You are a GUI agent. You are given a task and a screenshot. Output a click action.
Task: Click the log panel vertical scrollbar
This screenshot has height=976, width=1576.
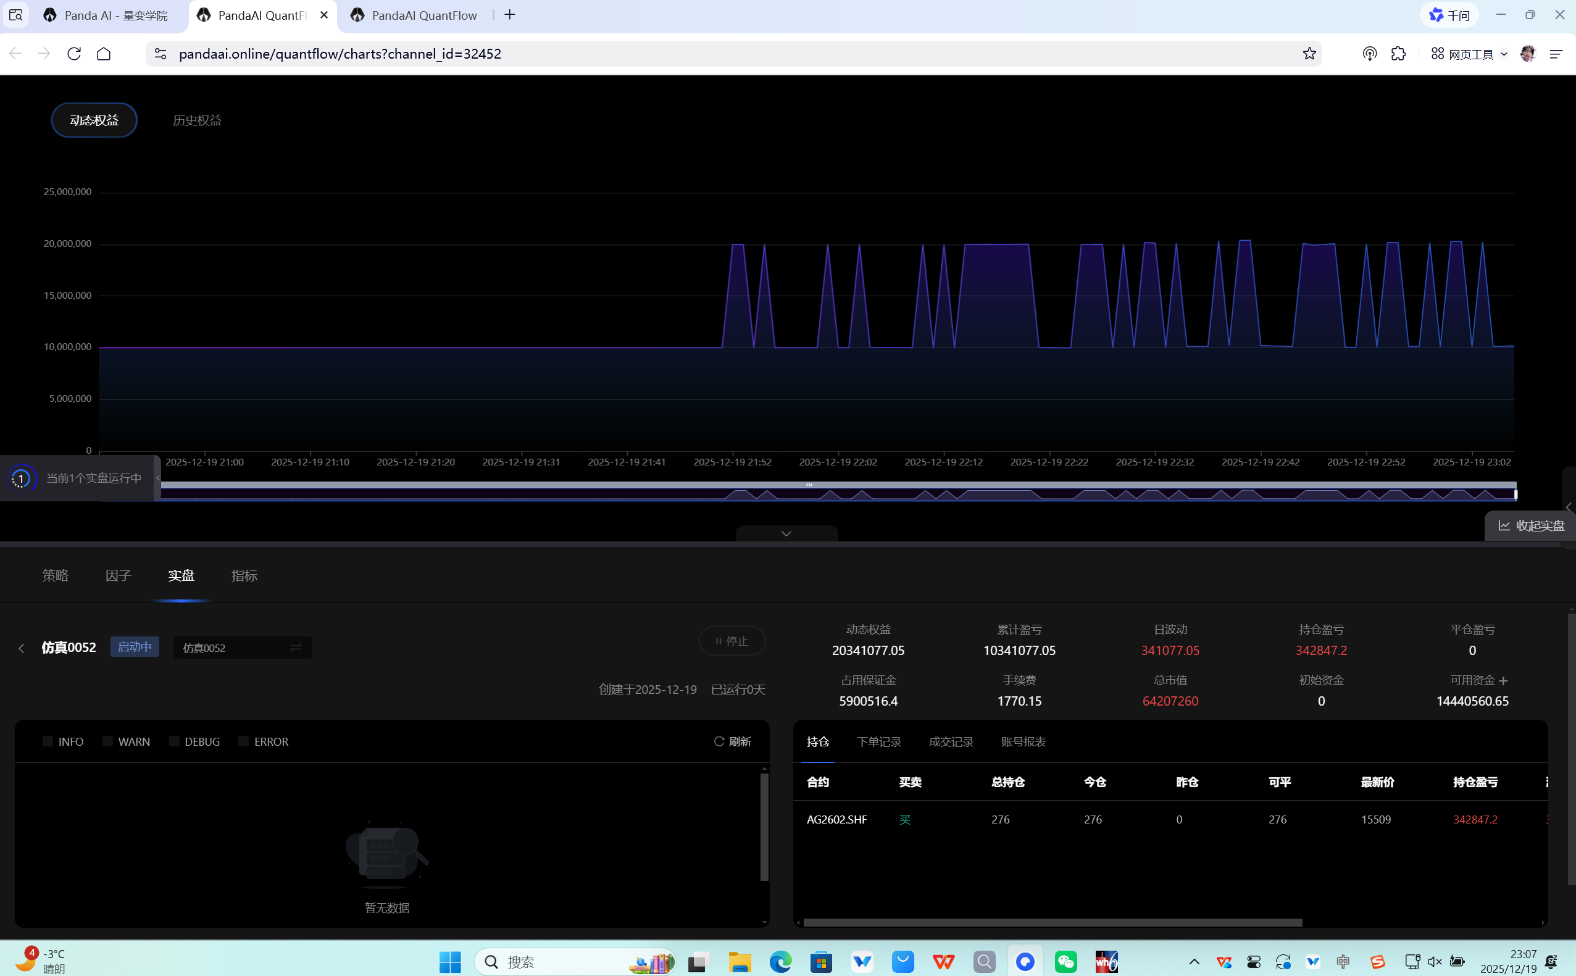tap(764, 828)
